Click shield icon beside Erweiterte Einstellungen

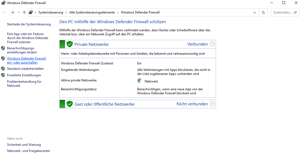coord(3,75)
